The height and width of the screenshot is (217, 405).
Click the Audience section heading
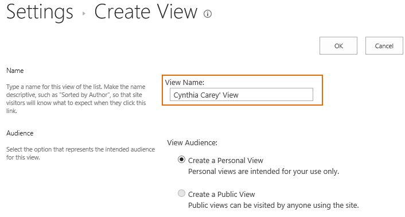coord(20,133)
